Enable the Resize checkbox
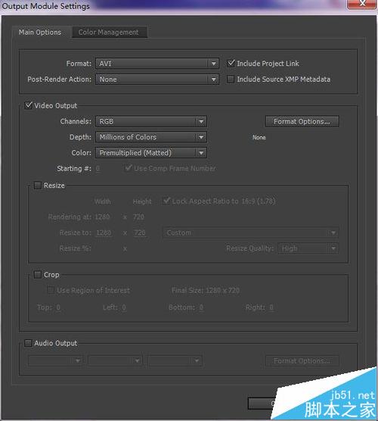This screenshot has height=421, width=378. tap(38, 186)
